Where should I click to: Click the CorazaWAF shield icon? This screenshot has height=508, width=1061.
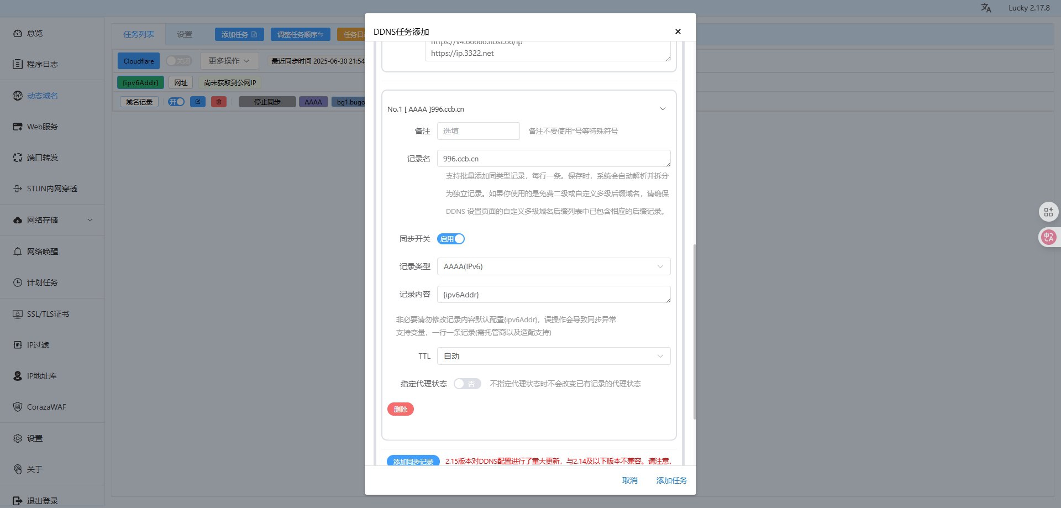click(18, 407)
